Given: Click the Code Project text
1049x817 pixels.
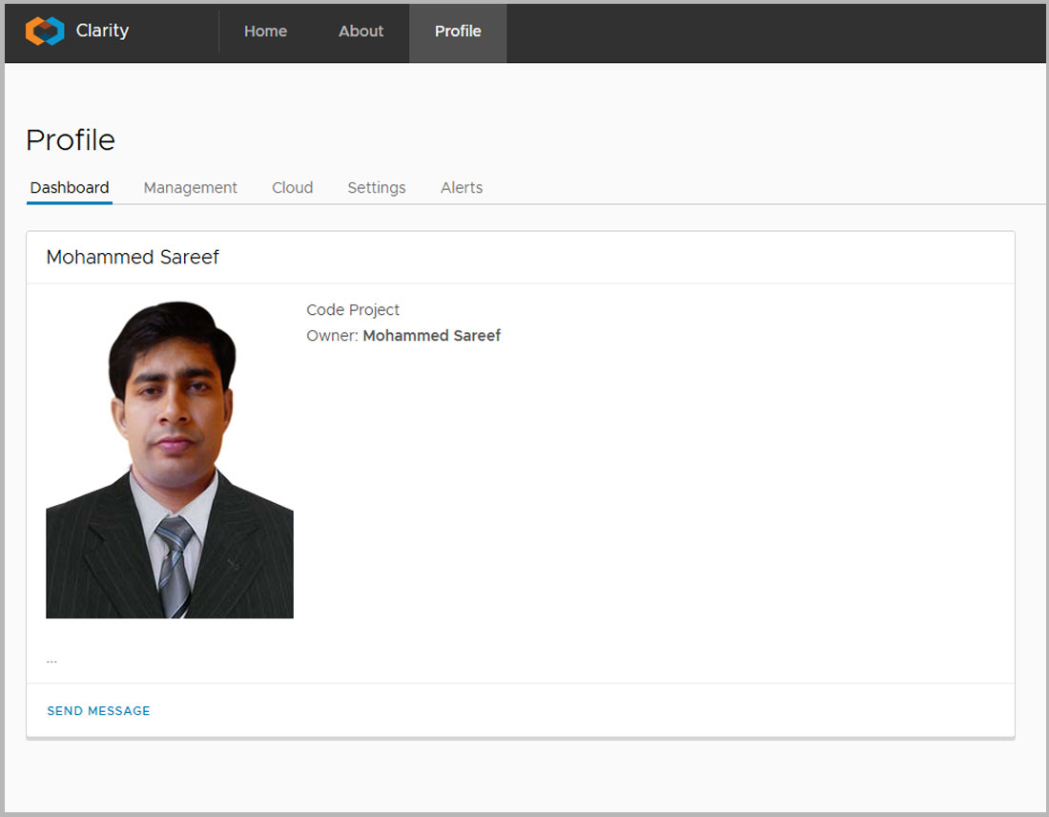Looking at the screenshot, I should pyautogui.click(x=353, y=310).
